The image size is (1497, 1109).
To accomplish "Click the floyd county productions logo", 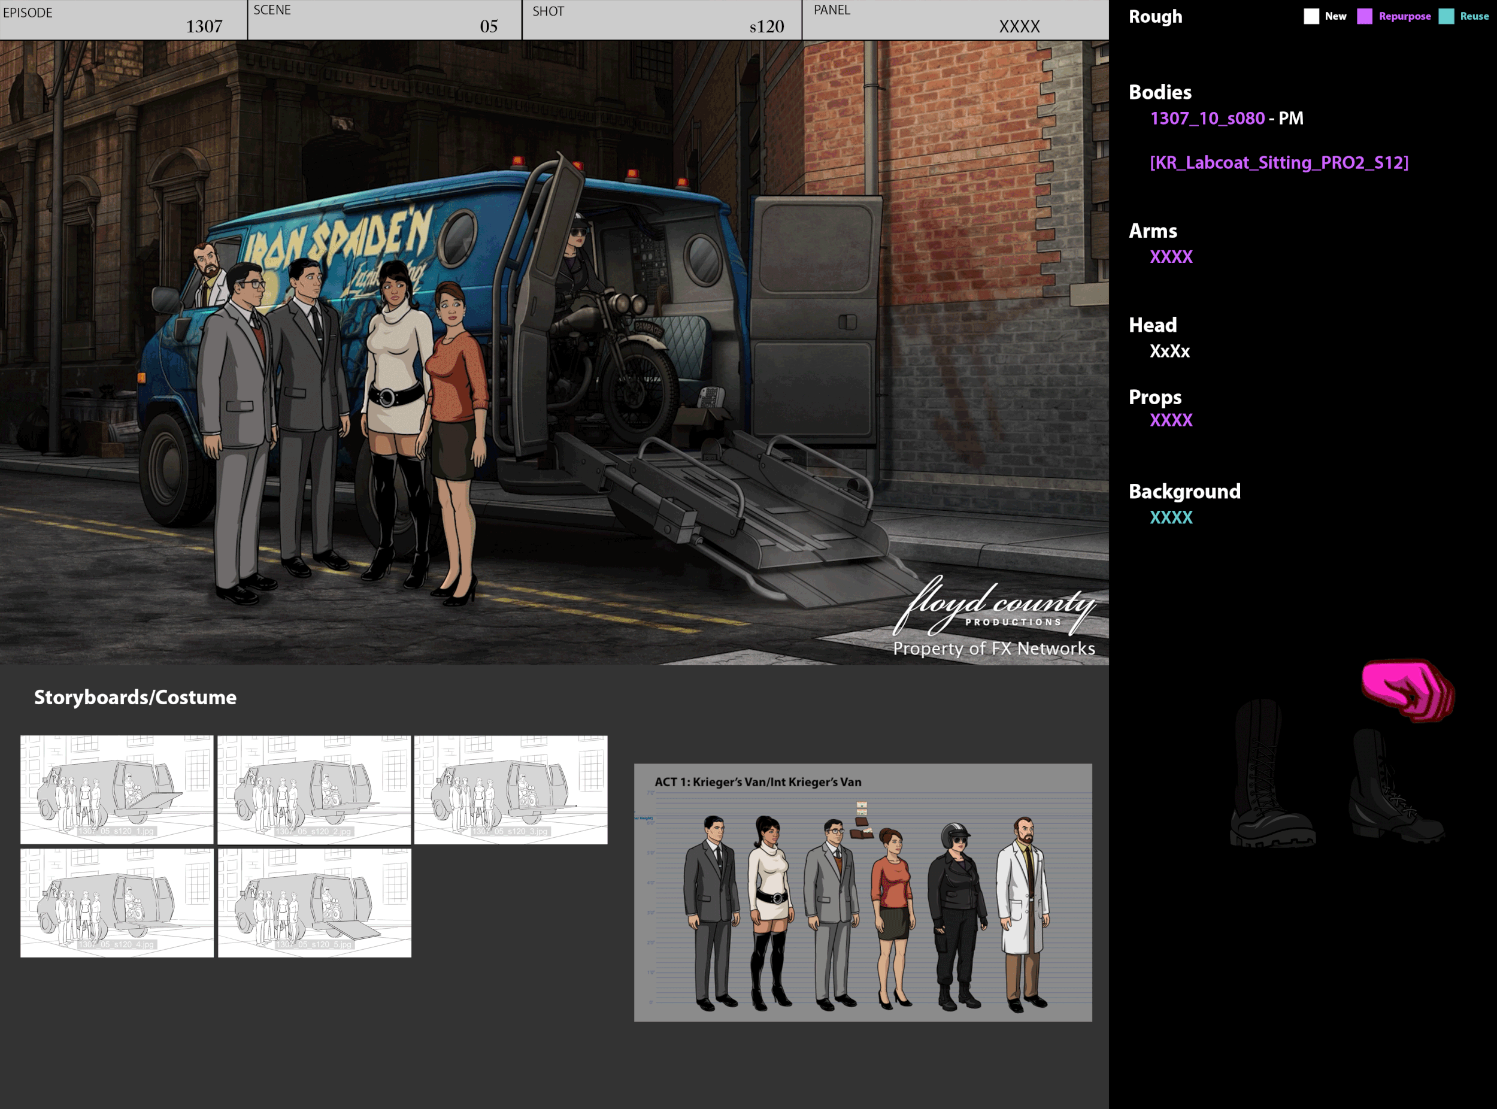I will tap(994, 605).
